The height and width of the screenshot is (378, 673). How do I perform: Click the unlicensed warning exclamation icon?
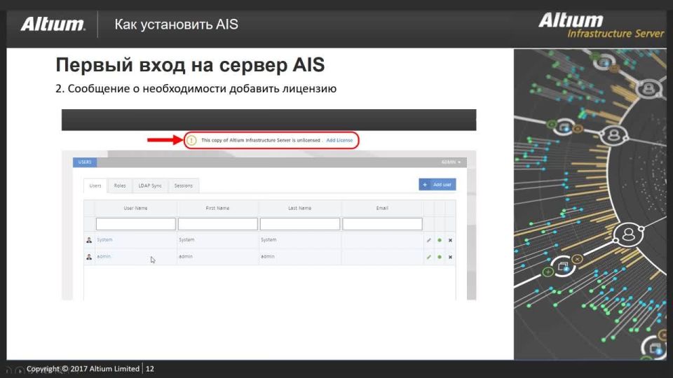(191, 140)
